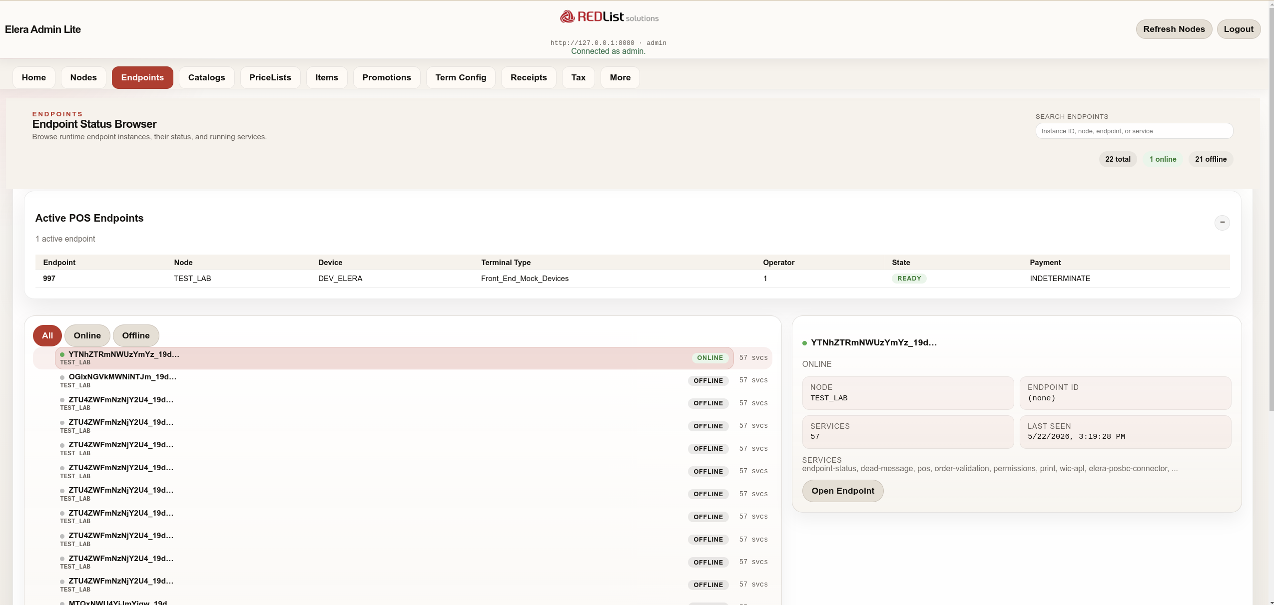
Task: Click the 57 svcs label on the online row
Action: pyautogui.click(x=753, y=358)
